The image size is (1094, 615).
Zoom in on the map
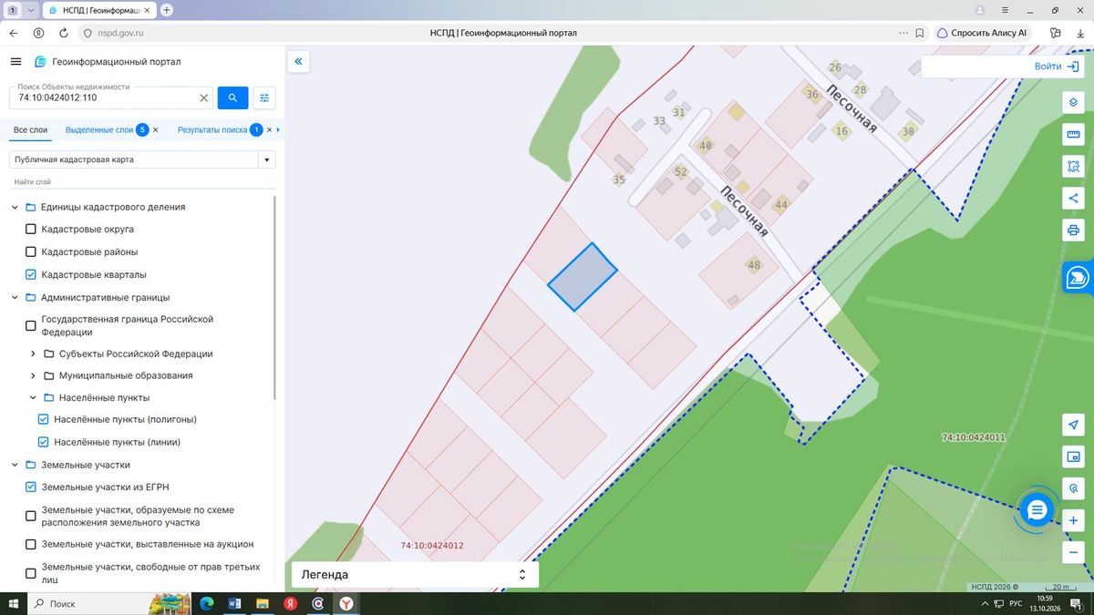(1073, 520)
